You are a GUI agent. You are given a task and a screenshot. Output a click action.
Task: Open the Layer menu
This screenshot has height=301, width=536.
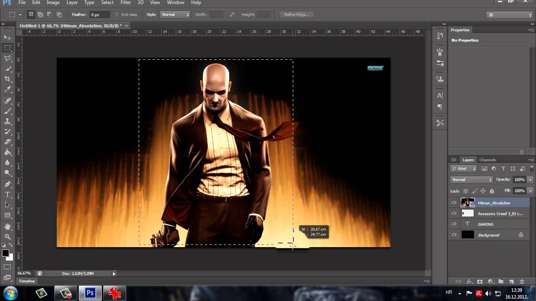pos(72,3)
